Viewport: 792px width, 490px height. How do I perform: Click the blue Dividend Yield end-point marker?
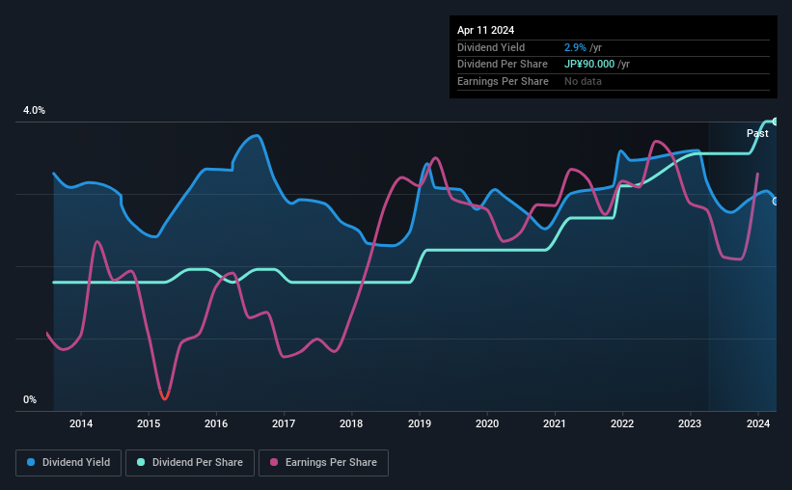click(775, 201)
